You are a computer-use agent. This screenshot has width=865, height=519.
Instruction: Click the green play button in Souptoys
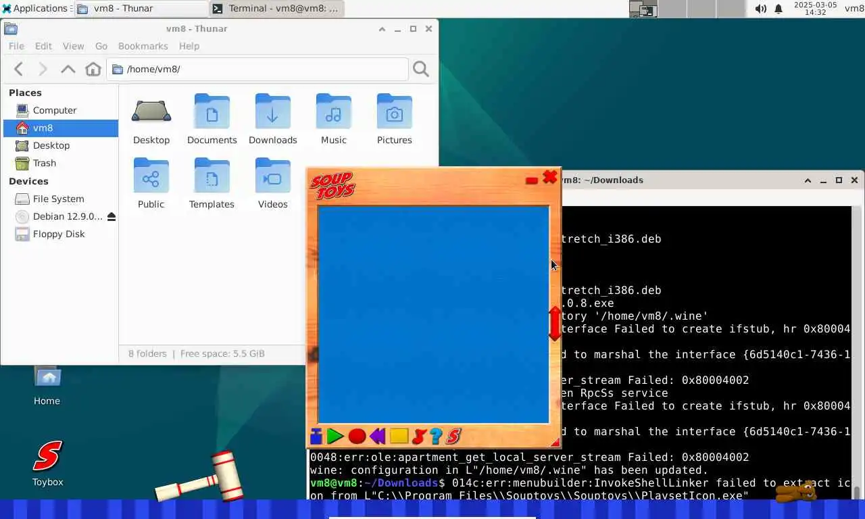coord(335,437)
